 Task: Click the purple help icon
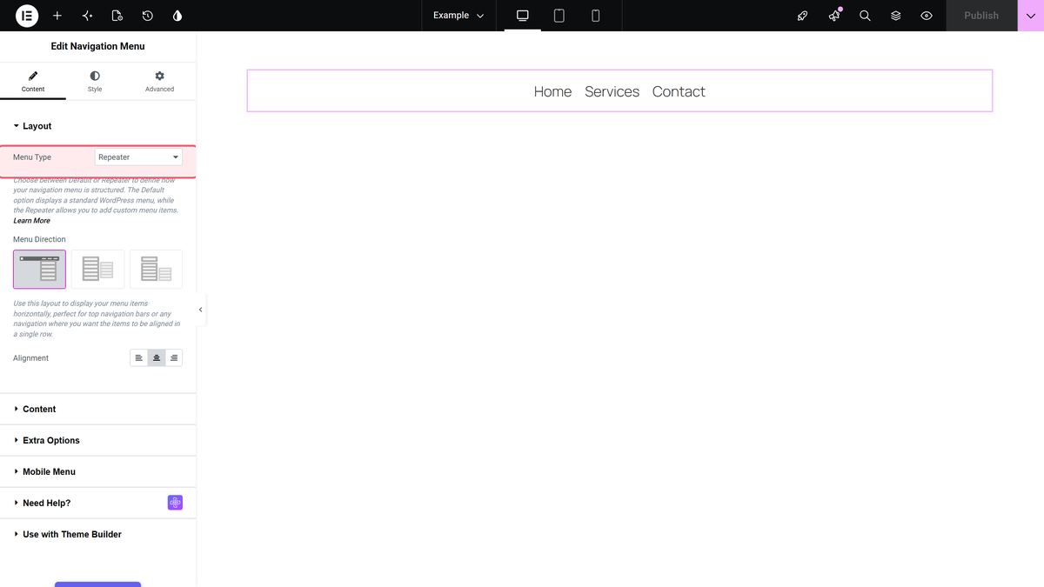(x=175, y=503)
